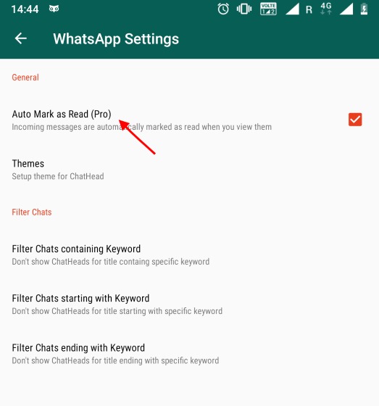Open Auto Mark as Read (Pro) setting
Image resolution: width=379 pixels, height=406 pixels.
point(190,120)
